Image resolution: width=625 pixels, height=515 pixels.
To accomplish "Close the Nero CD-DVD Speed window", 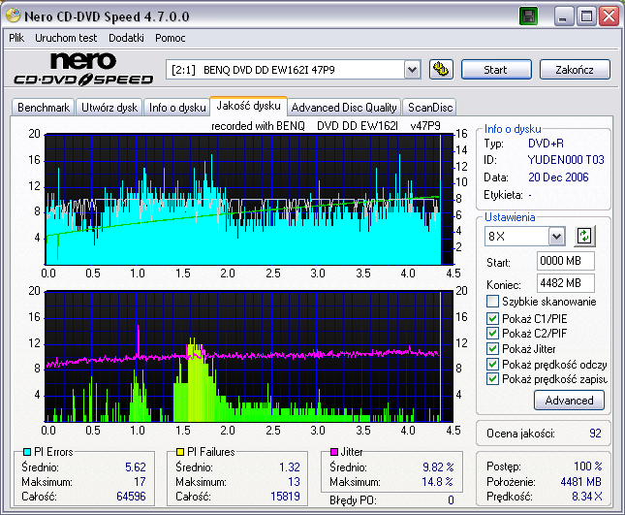I will tap(609, 16).
